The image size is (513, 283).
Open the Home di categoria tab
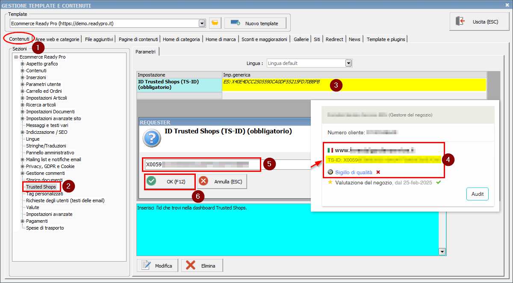click(x=181, y=39)
